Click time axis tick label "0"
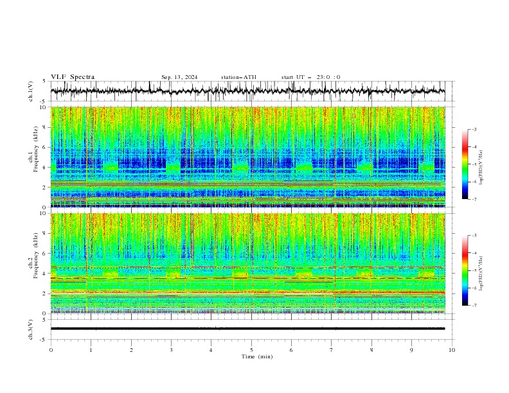 51,350
